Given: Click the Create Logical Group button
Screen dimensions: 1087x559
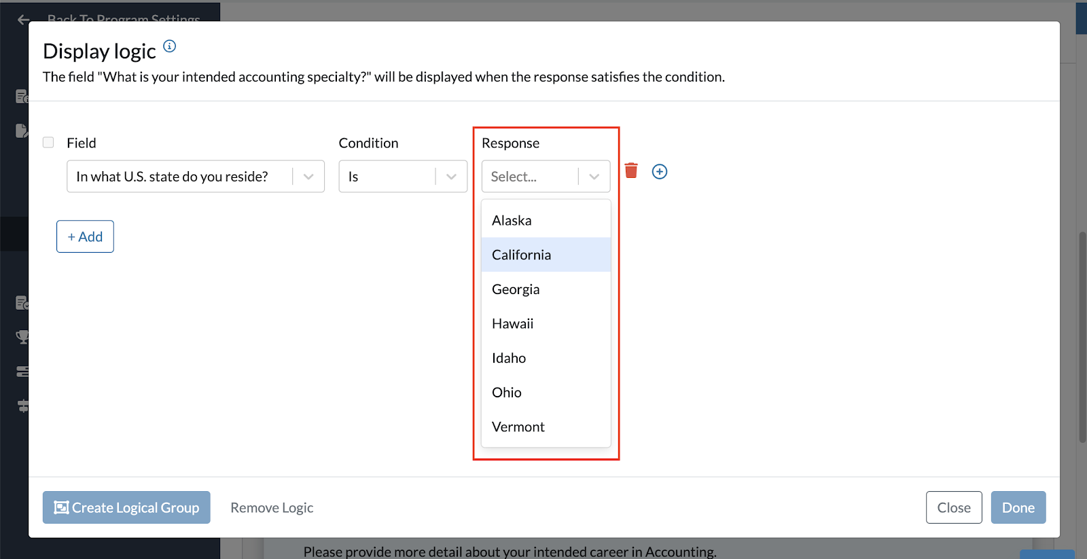Looking at the screenshot, I should coord(126,507).
